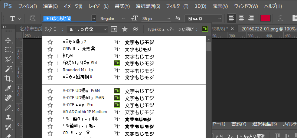Viewport: 297px width, 138px height.
Task: Star the A-OTF font ending in Pro
Action: (x=50, y=105)
